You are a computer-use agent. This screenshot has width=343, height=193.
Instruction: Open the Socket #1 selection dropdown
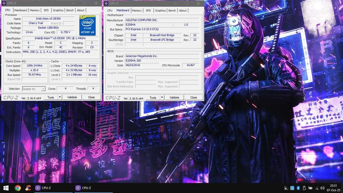tap(34, 89)
